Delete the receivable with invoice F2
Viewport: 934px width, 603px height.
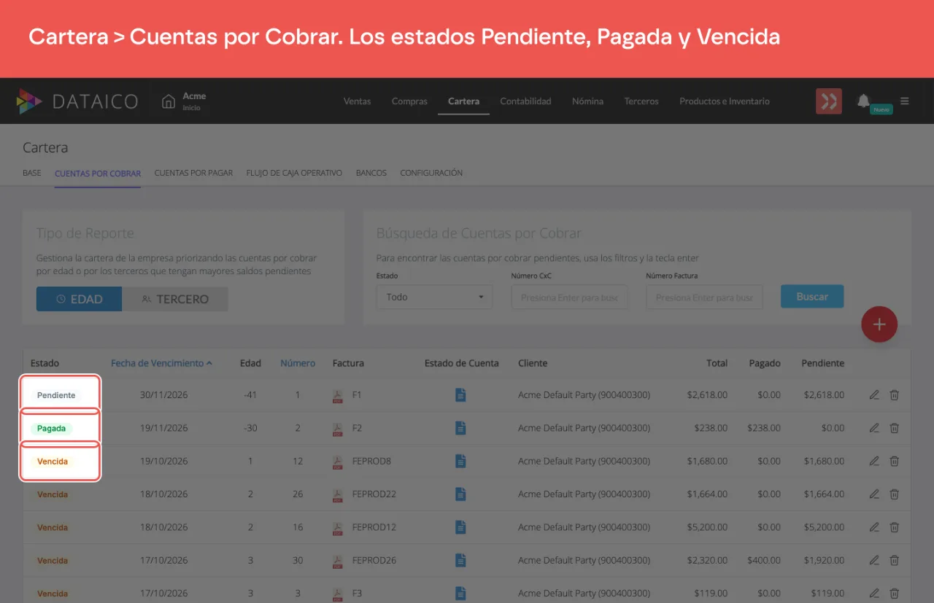click(x=894, y=428)
